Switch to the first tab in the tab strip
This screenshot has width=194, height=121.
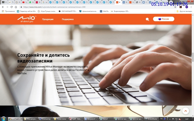click(x=4, y=2)
